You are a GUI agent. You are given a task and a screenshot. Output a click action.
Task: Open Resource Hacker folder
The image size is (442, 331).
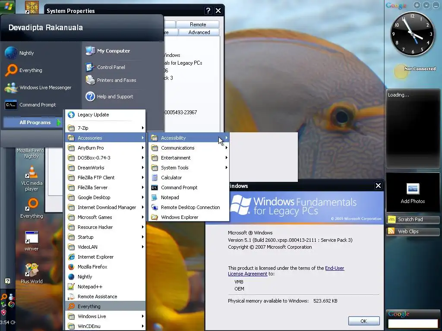105,227
